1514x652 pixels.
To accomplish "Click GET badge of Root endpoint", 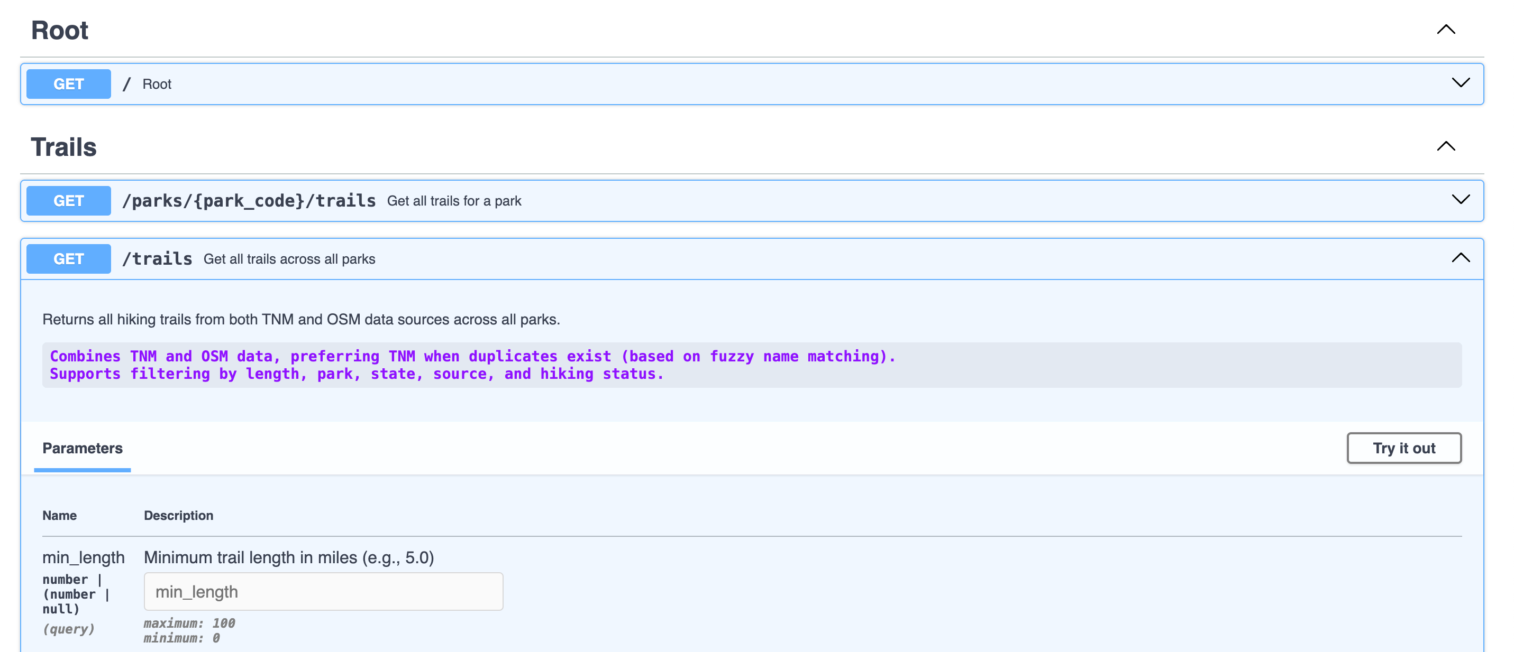I will (x=68, y=84).
